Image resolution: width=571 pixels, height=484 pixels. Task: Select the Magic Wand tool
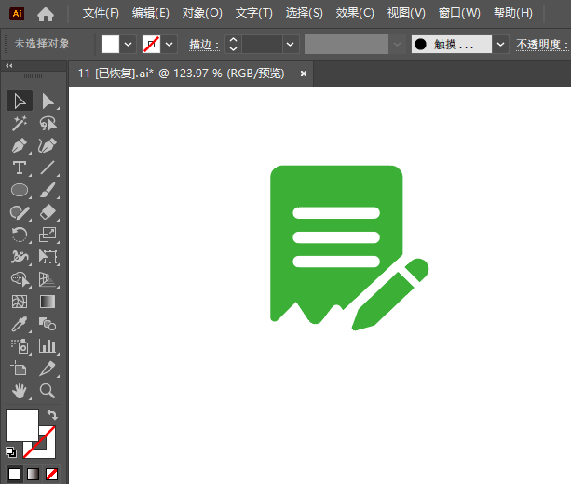click(20, 124)
